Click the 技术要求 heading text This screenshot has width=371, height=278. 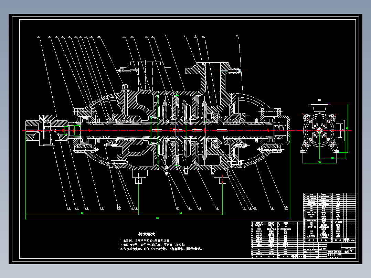point(147,234)
